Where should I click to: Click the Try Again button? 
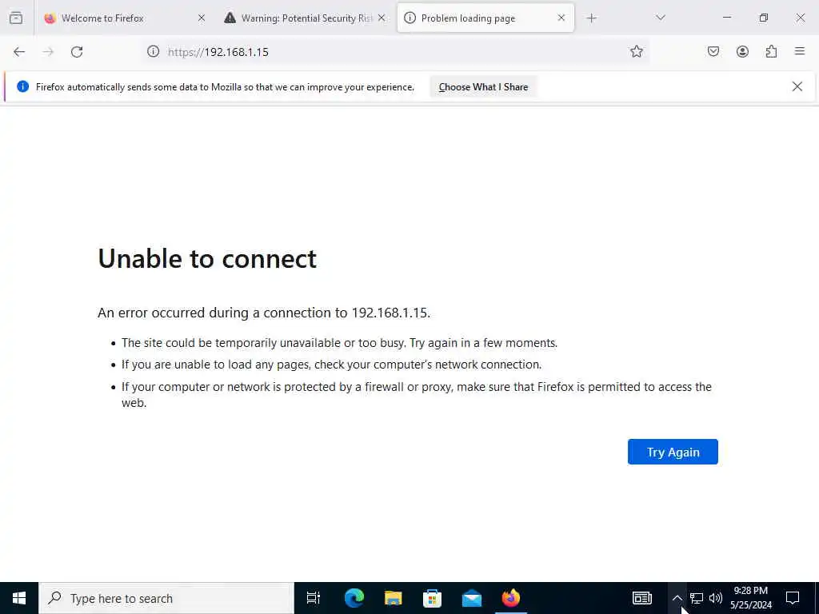point(673,452)
